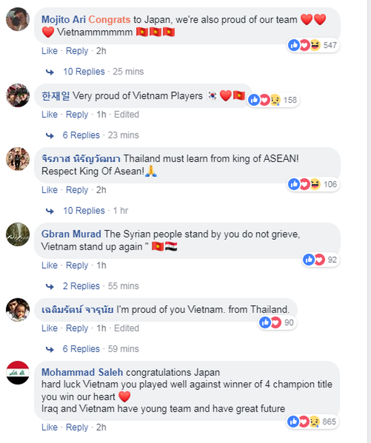The width and height of the screenshot is (371, 443).
Task: Click Gbran Murad's profile picture
Action: click(18, 234)
